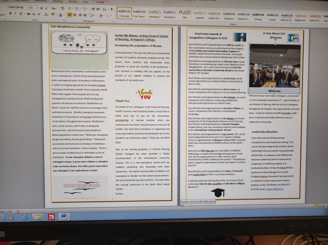Enable Justify alignment
The height and width of the screenshot is (245, 328).
tap(85, 15)
